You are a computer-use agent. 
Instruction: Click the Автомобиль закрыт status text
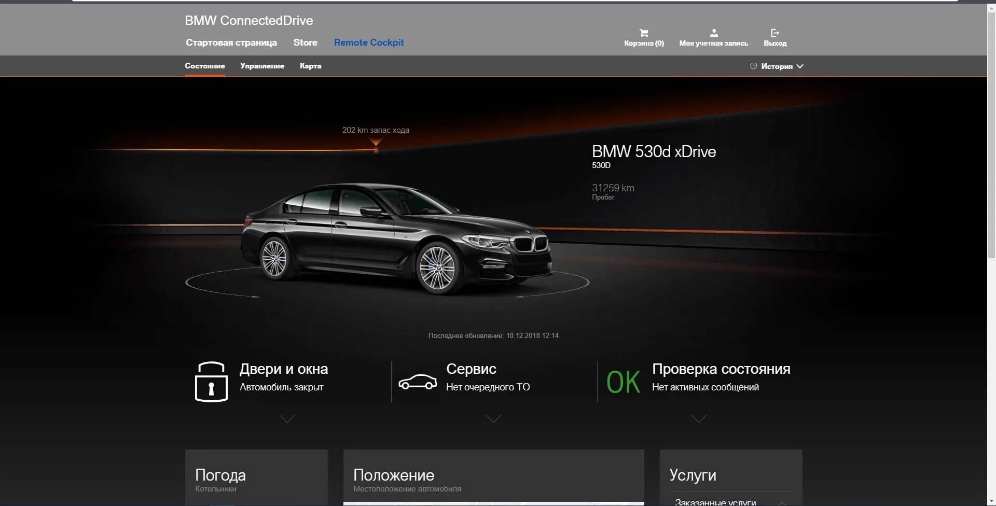[x=281, y=387]
